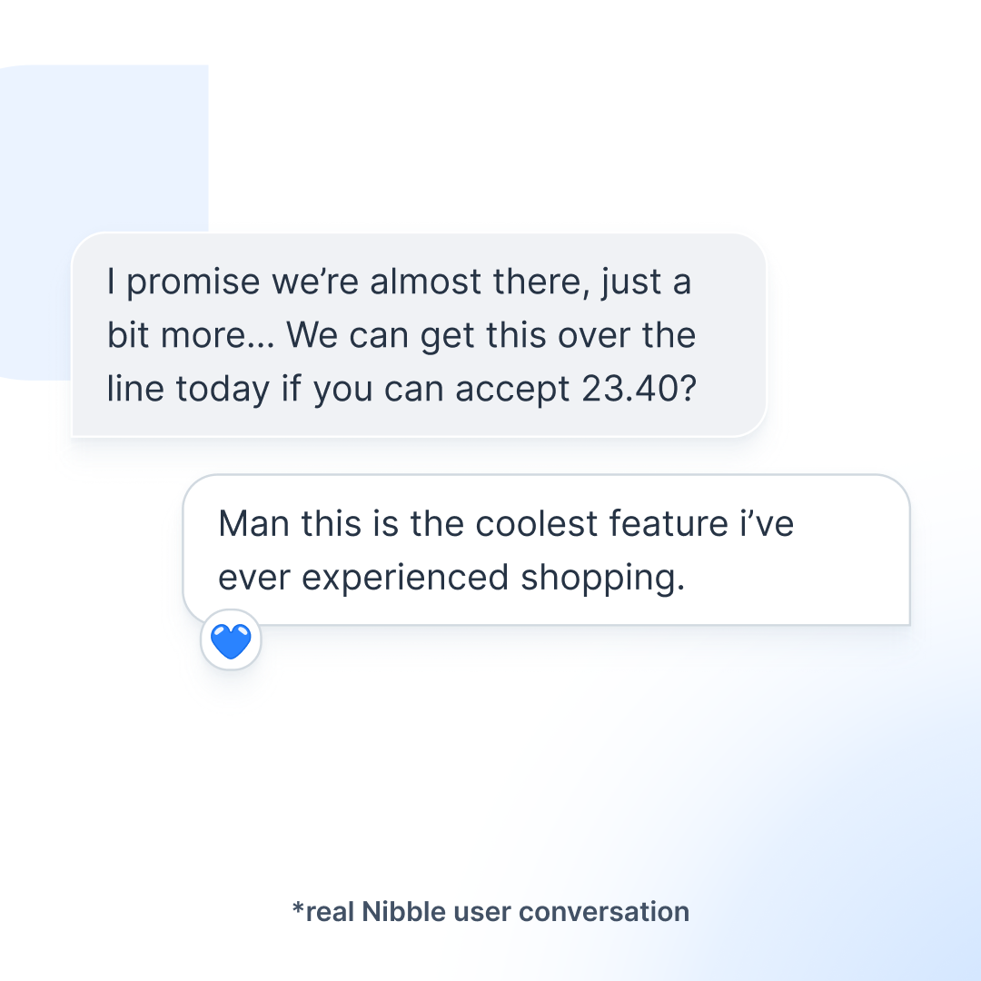
Task: Click the word "accept" in the offer message
Action: point(511,391)
